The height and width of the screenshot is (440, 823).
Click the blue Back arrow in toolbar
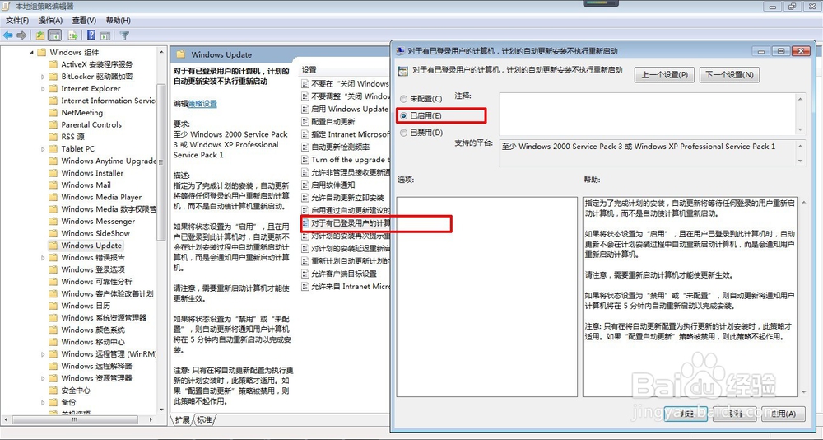coord(8,35)
